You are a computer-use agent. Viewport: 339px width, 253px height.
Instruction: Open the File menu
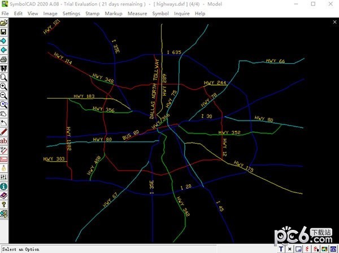click(x=5, y=13)
